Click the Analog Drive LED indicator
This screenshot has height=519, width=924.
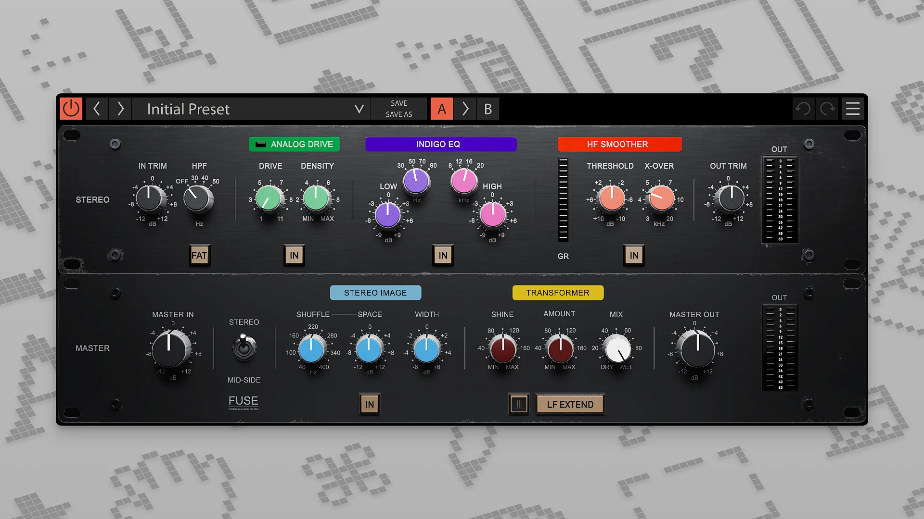pyautogui.click(x=261, y=144)
